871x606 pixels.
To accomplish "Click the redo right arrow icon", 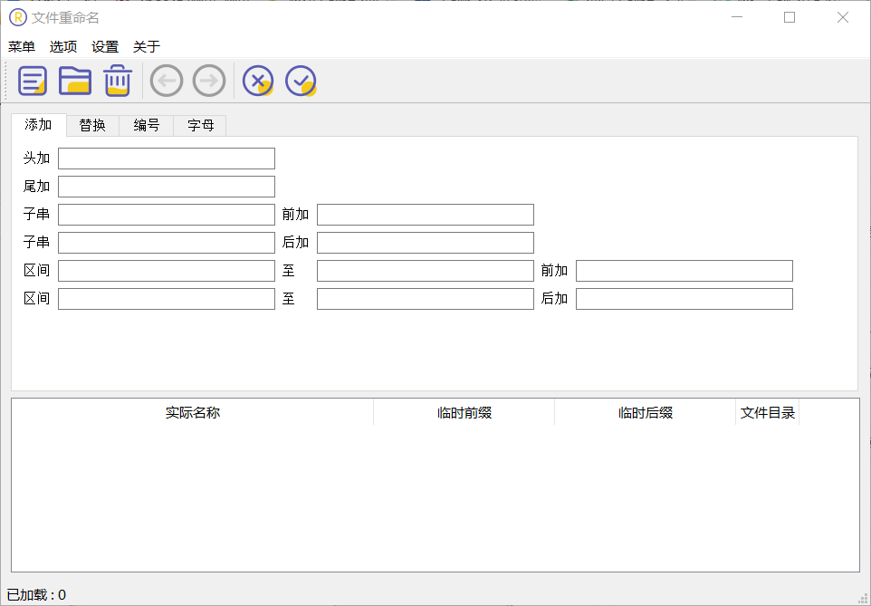I will [209, 82].
